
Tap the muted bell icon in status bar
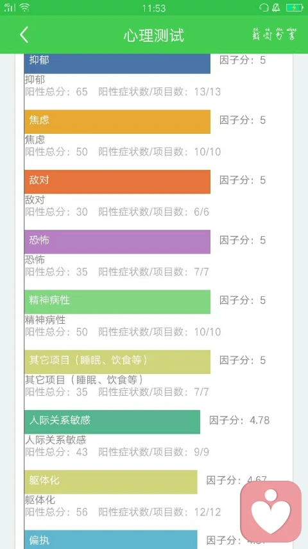click(276, 7)
